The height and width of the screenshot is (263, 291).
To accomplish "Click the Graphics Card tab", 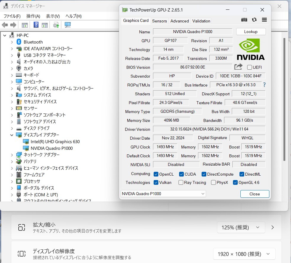I will click(x=136, y=21).
